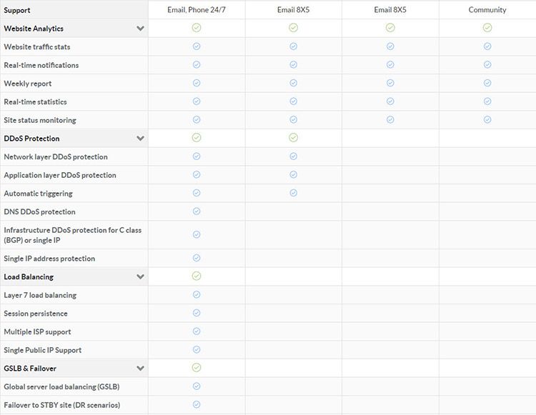This screenshot has width=536, height=415.
Task: Click DDoS Protection green checkmark in Email, Phone 24/7 column
Action: pyautogui.click(x=197, y=138)
